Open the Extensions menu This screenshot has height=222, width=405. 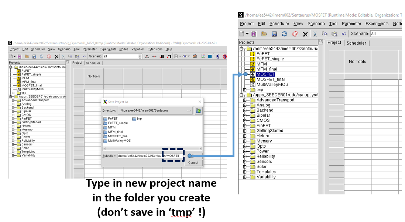(x=155, y=49)
